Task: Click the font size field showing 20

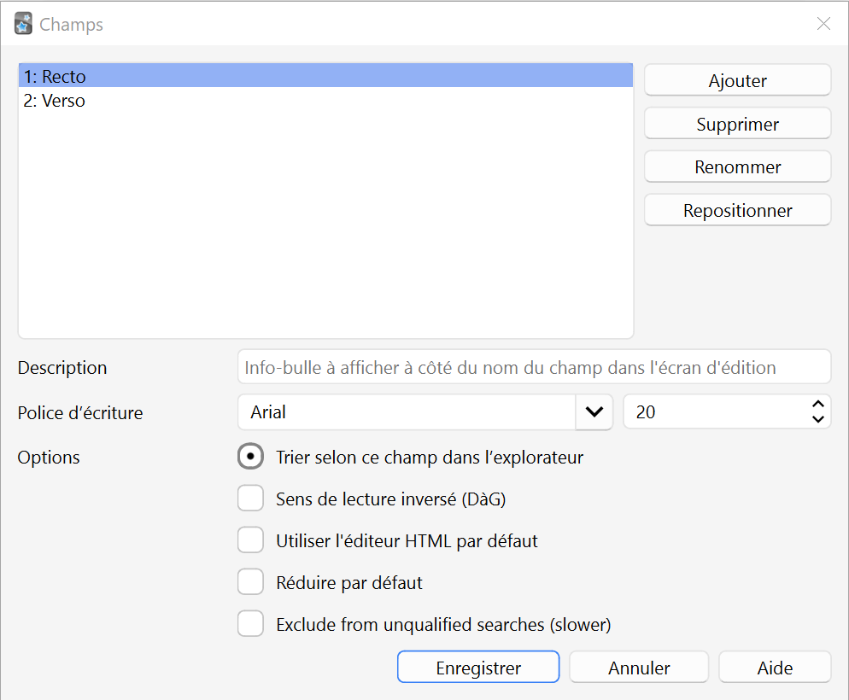Action: pyautogui.click(x=715, y=412)
